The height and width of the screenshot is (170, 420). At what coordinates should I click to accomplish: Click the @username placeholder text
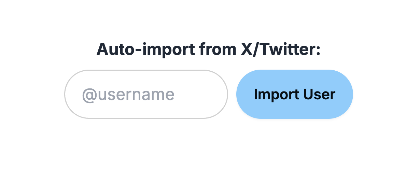click(128, 95)
